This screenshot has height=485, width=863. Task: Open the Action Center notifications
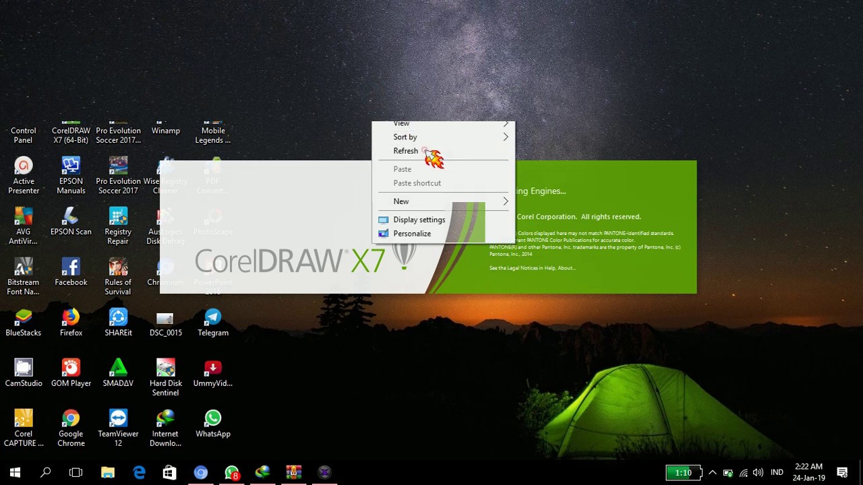pos(842,472)
